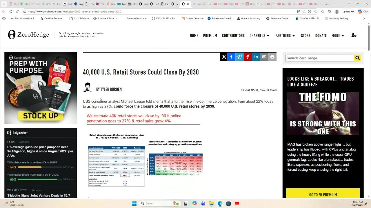
Task: Click the Search ZeroHedge input field
Action: point(319,58)
